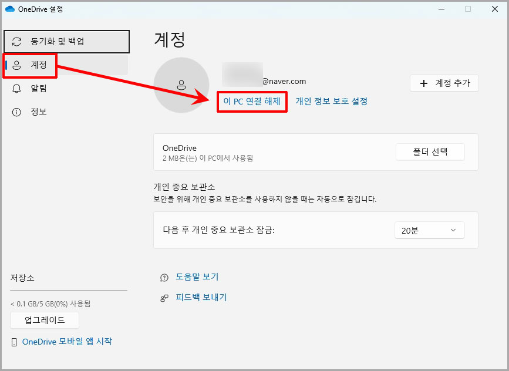Click the question mark icon beside 도움말 보기
Viewport: 509px width, 371px height.
pyautogui.click(x=164, y=276)
